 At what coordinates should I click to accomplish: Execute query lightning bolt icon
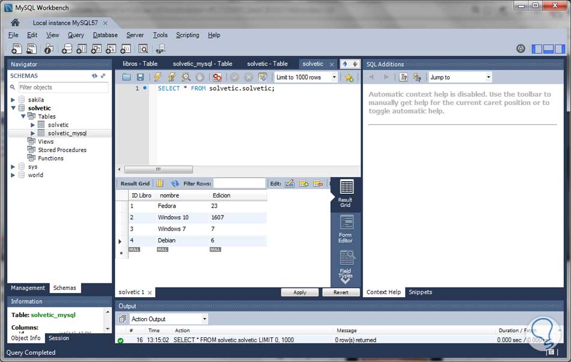click(157, 77)
